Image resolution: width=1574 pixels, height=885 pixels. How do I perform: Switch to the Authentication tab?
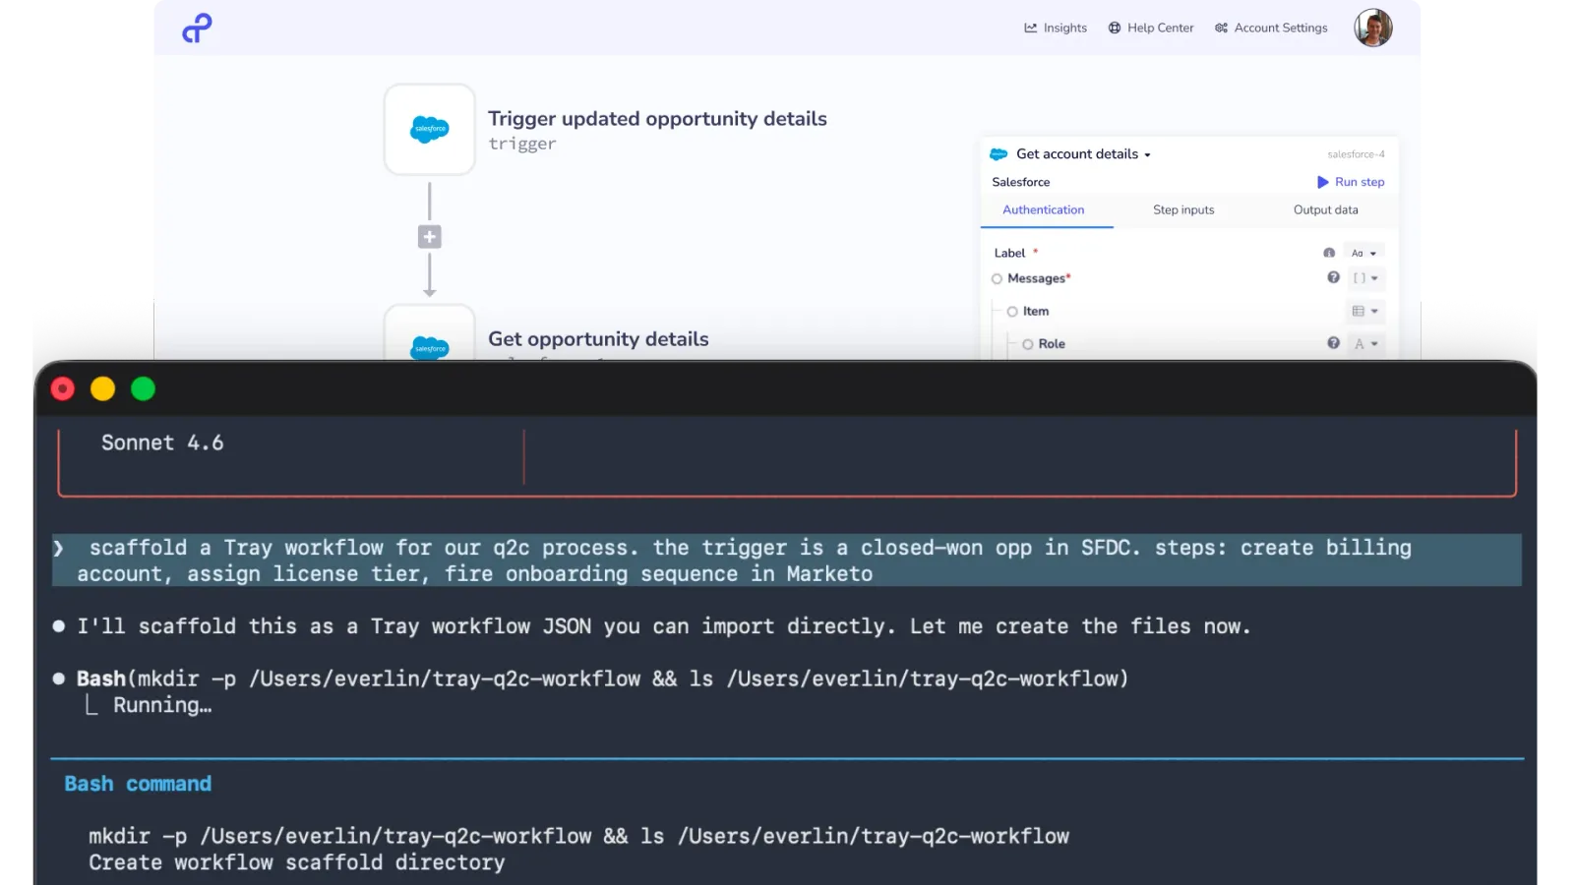point(1044,209)
